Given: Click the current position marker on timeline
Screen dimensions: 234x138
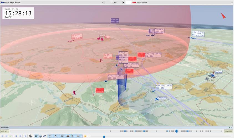Looking at the screenshot, I should pos(104,136).
